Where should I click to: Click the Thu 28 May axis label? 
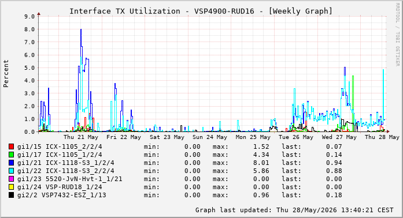click(382, 137)
